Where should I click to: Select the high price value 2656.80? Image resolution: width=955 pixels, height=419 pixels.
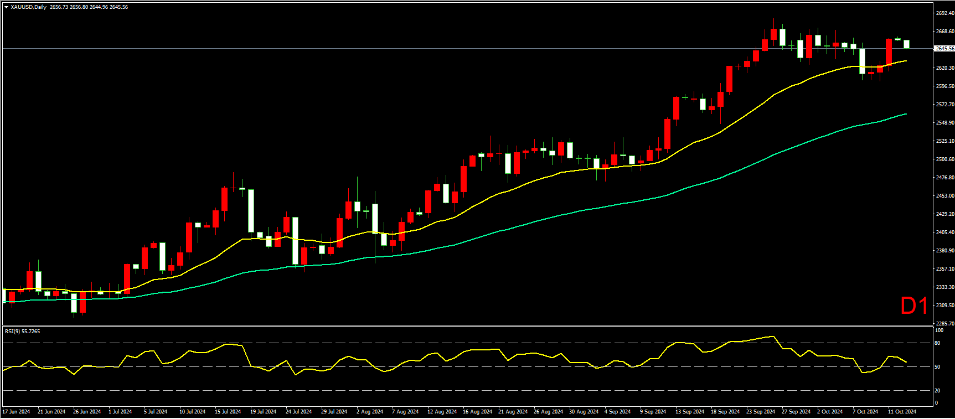79,7
